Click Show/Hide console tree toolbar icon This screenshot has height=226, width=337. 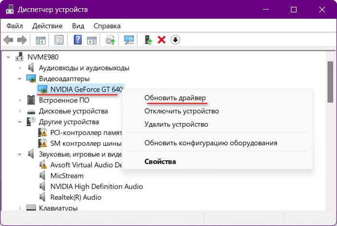tap(40, 40)
